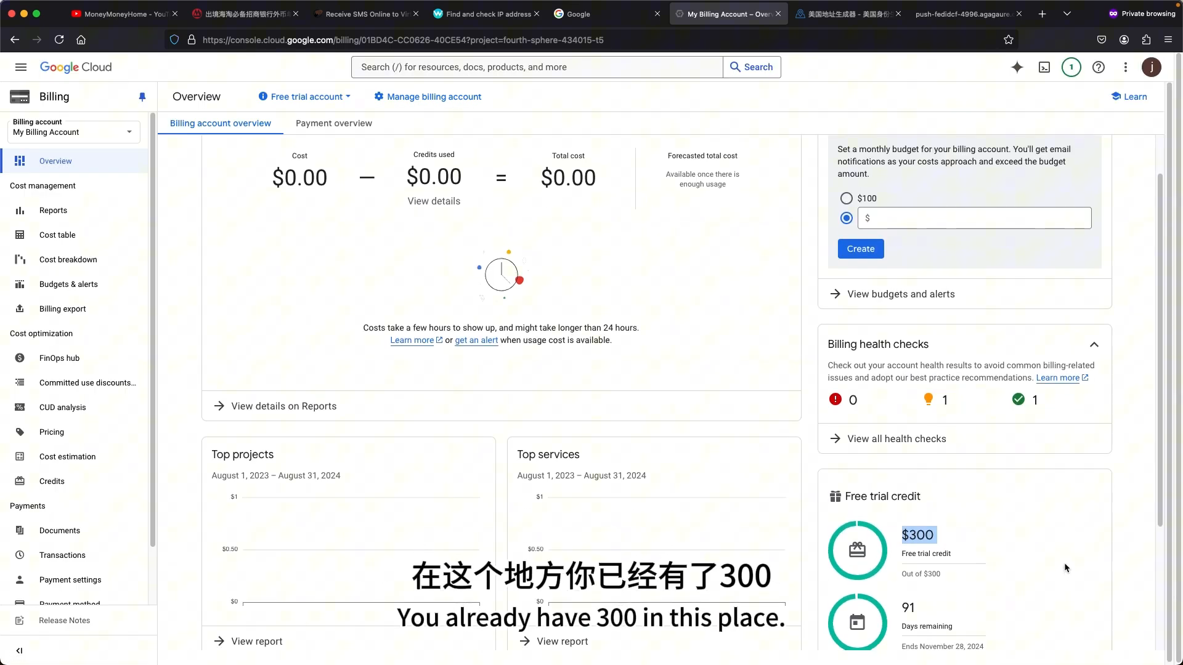This screenshot has height=665, width=1183.
Task: Open the main navigation hamburger menu
Action: [x=21, y=67]
